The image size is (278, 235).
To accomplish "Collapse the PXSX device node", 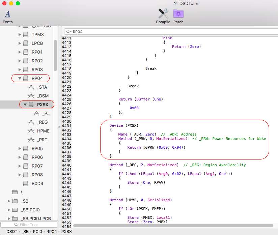I will [25, 105].
